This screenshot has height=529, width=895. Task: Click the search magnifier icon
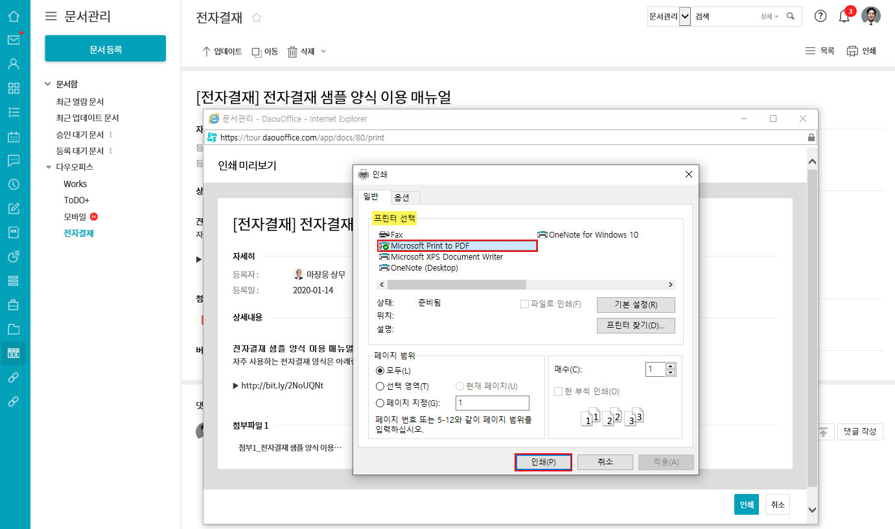(791, 17)
